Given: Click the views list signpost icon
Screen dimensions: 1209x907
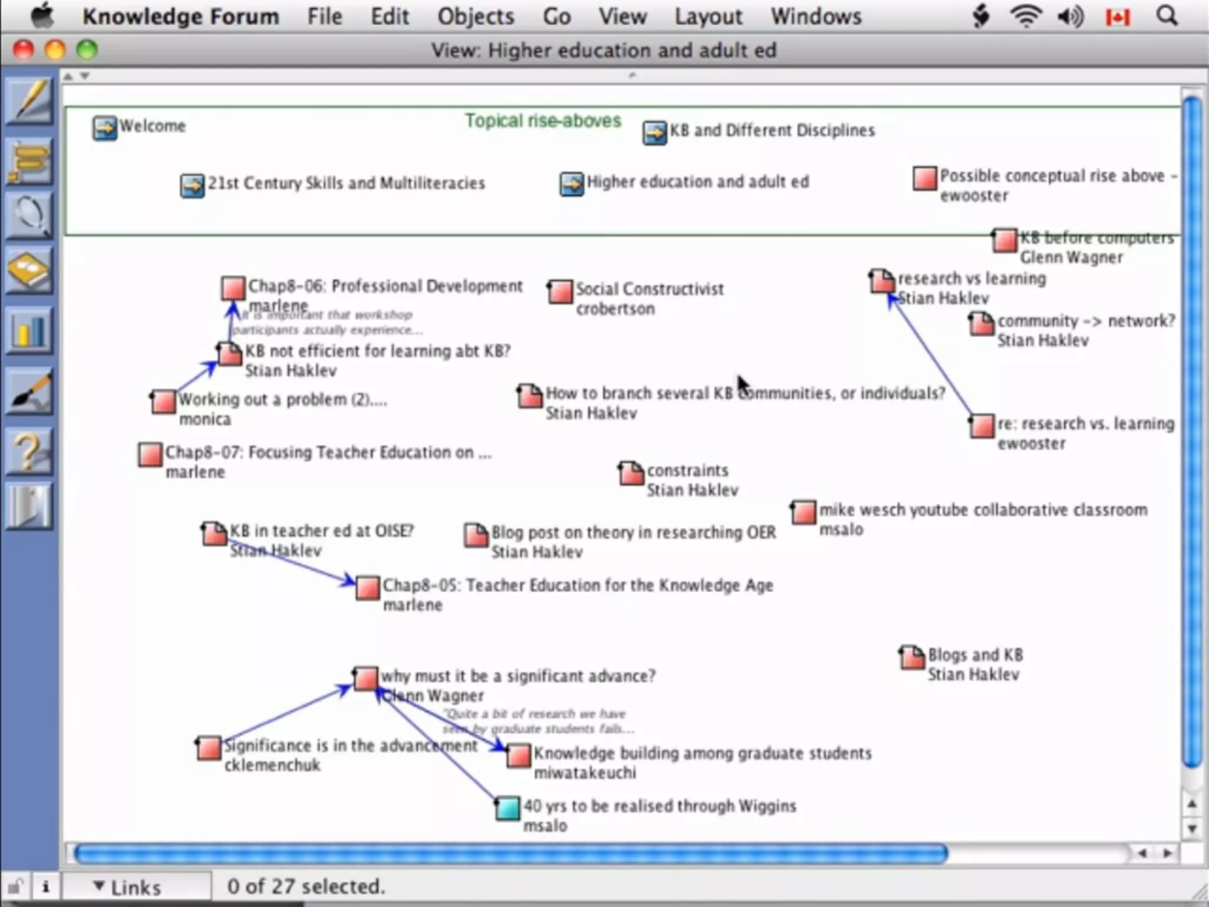Looking at the screenshot, I should (x=30, y=161).
